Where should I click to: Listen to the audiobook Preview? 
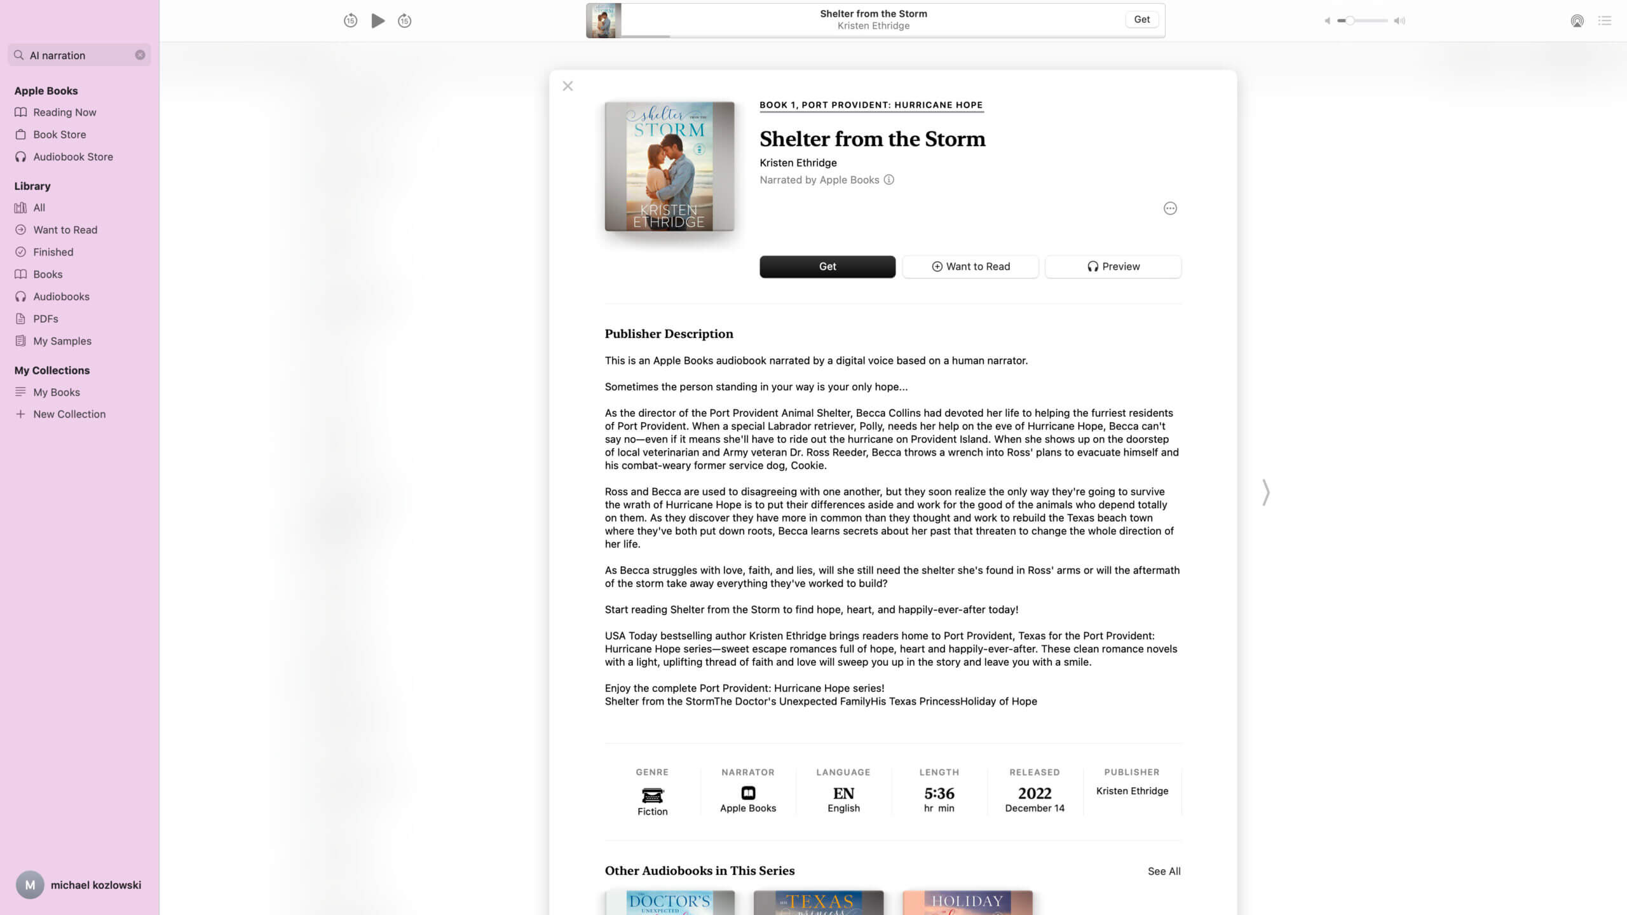pos(1113,267)
